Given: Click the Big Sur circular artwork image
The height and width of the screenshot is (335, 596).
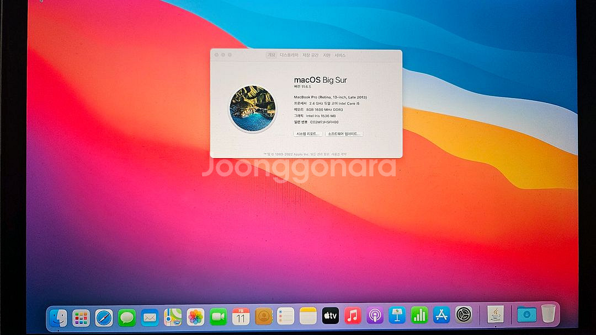Looking at the screenshot, I should [x=252, y=109].
